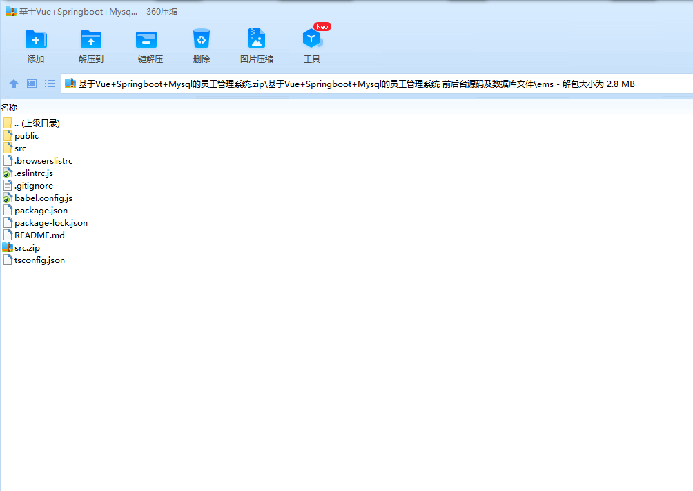Click the 删除 text label
The image size is (693, 491).
click(202, 59)
